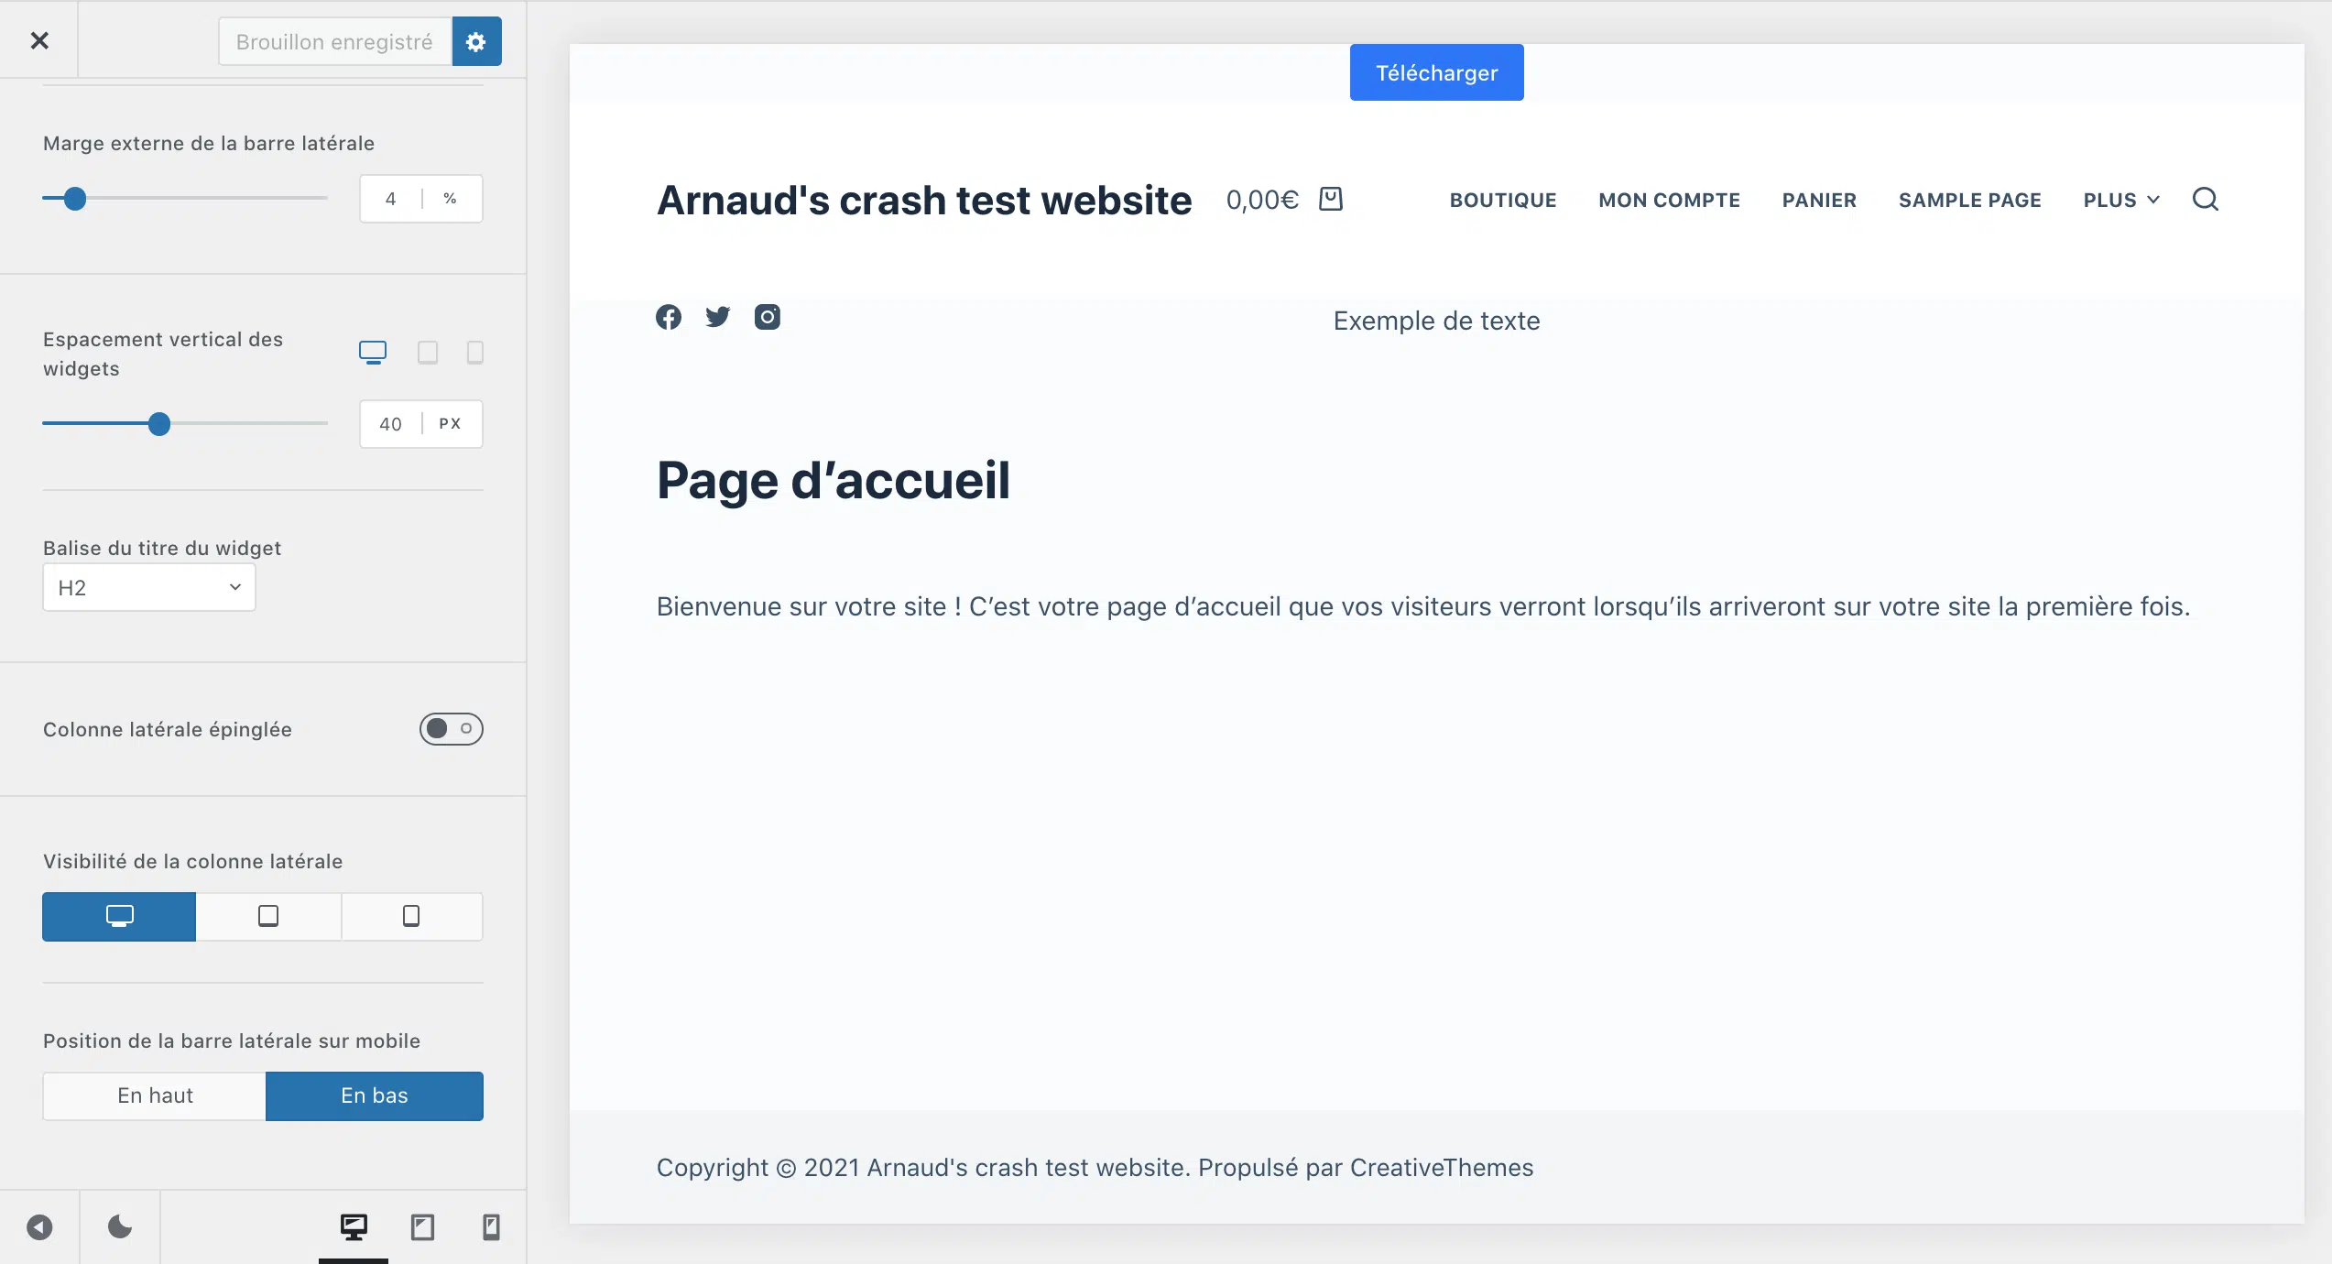The height and width of the screenshot is (1264, 2332).
Task: Toggle dark mode with the moon icon
Action: click(120, 1227)
